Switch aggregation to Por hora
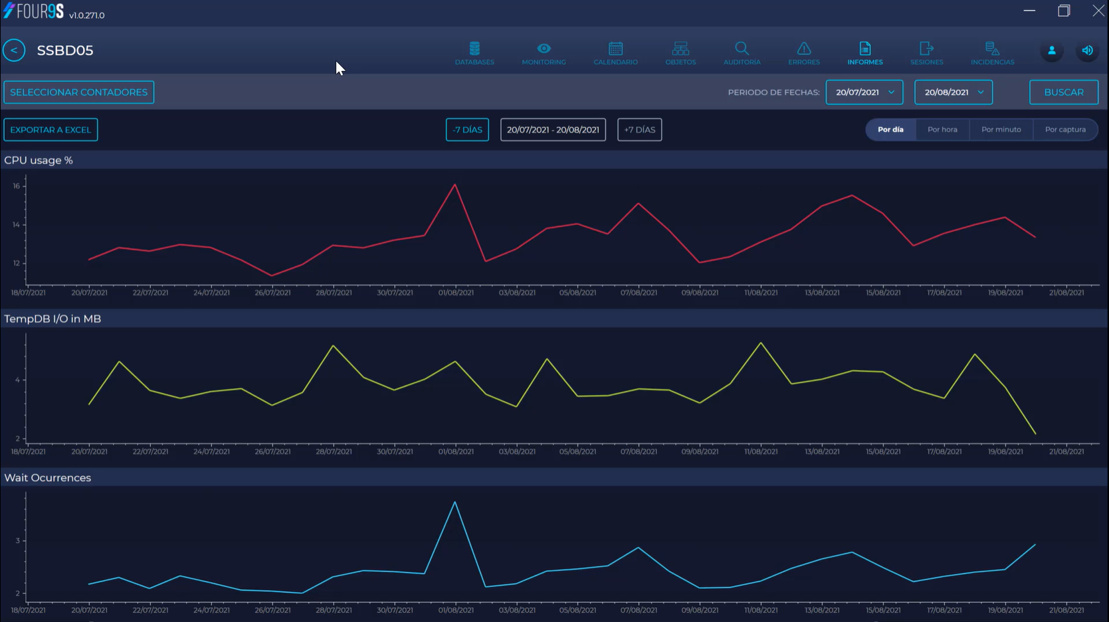The width and height of the screenshot is (1109, 622). (x=942, y=129)
